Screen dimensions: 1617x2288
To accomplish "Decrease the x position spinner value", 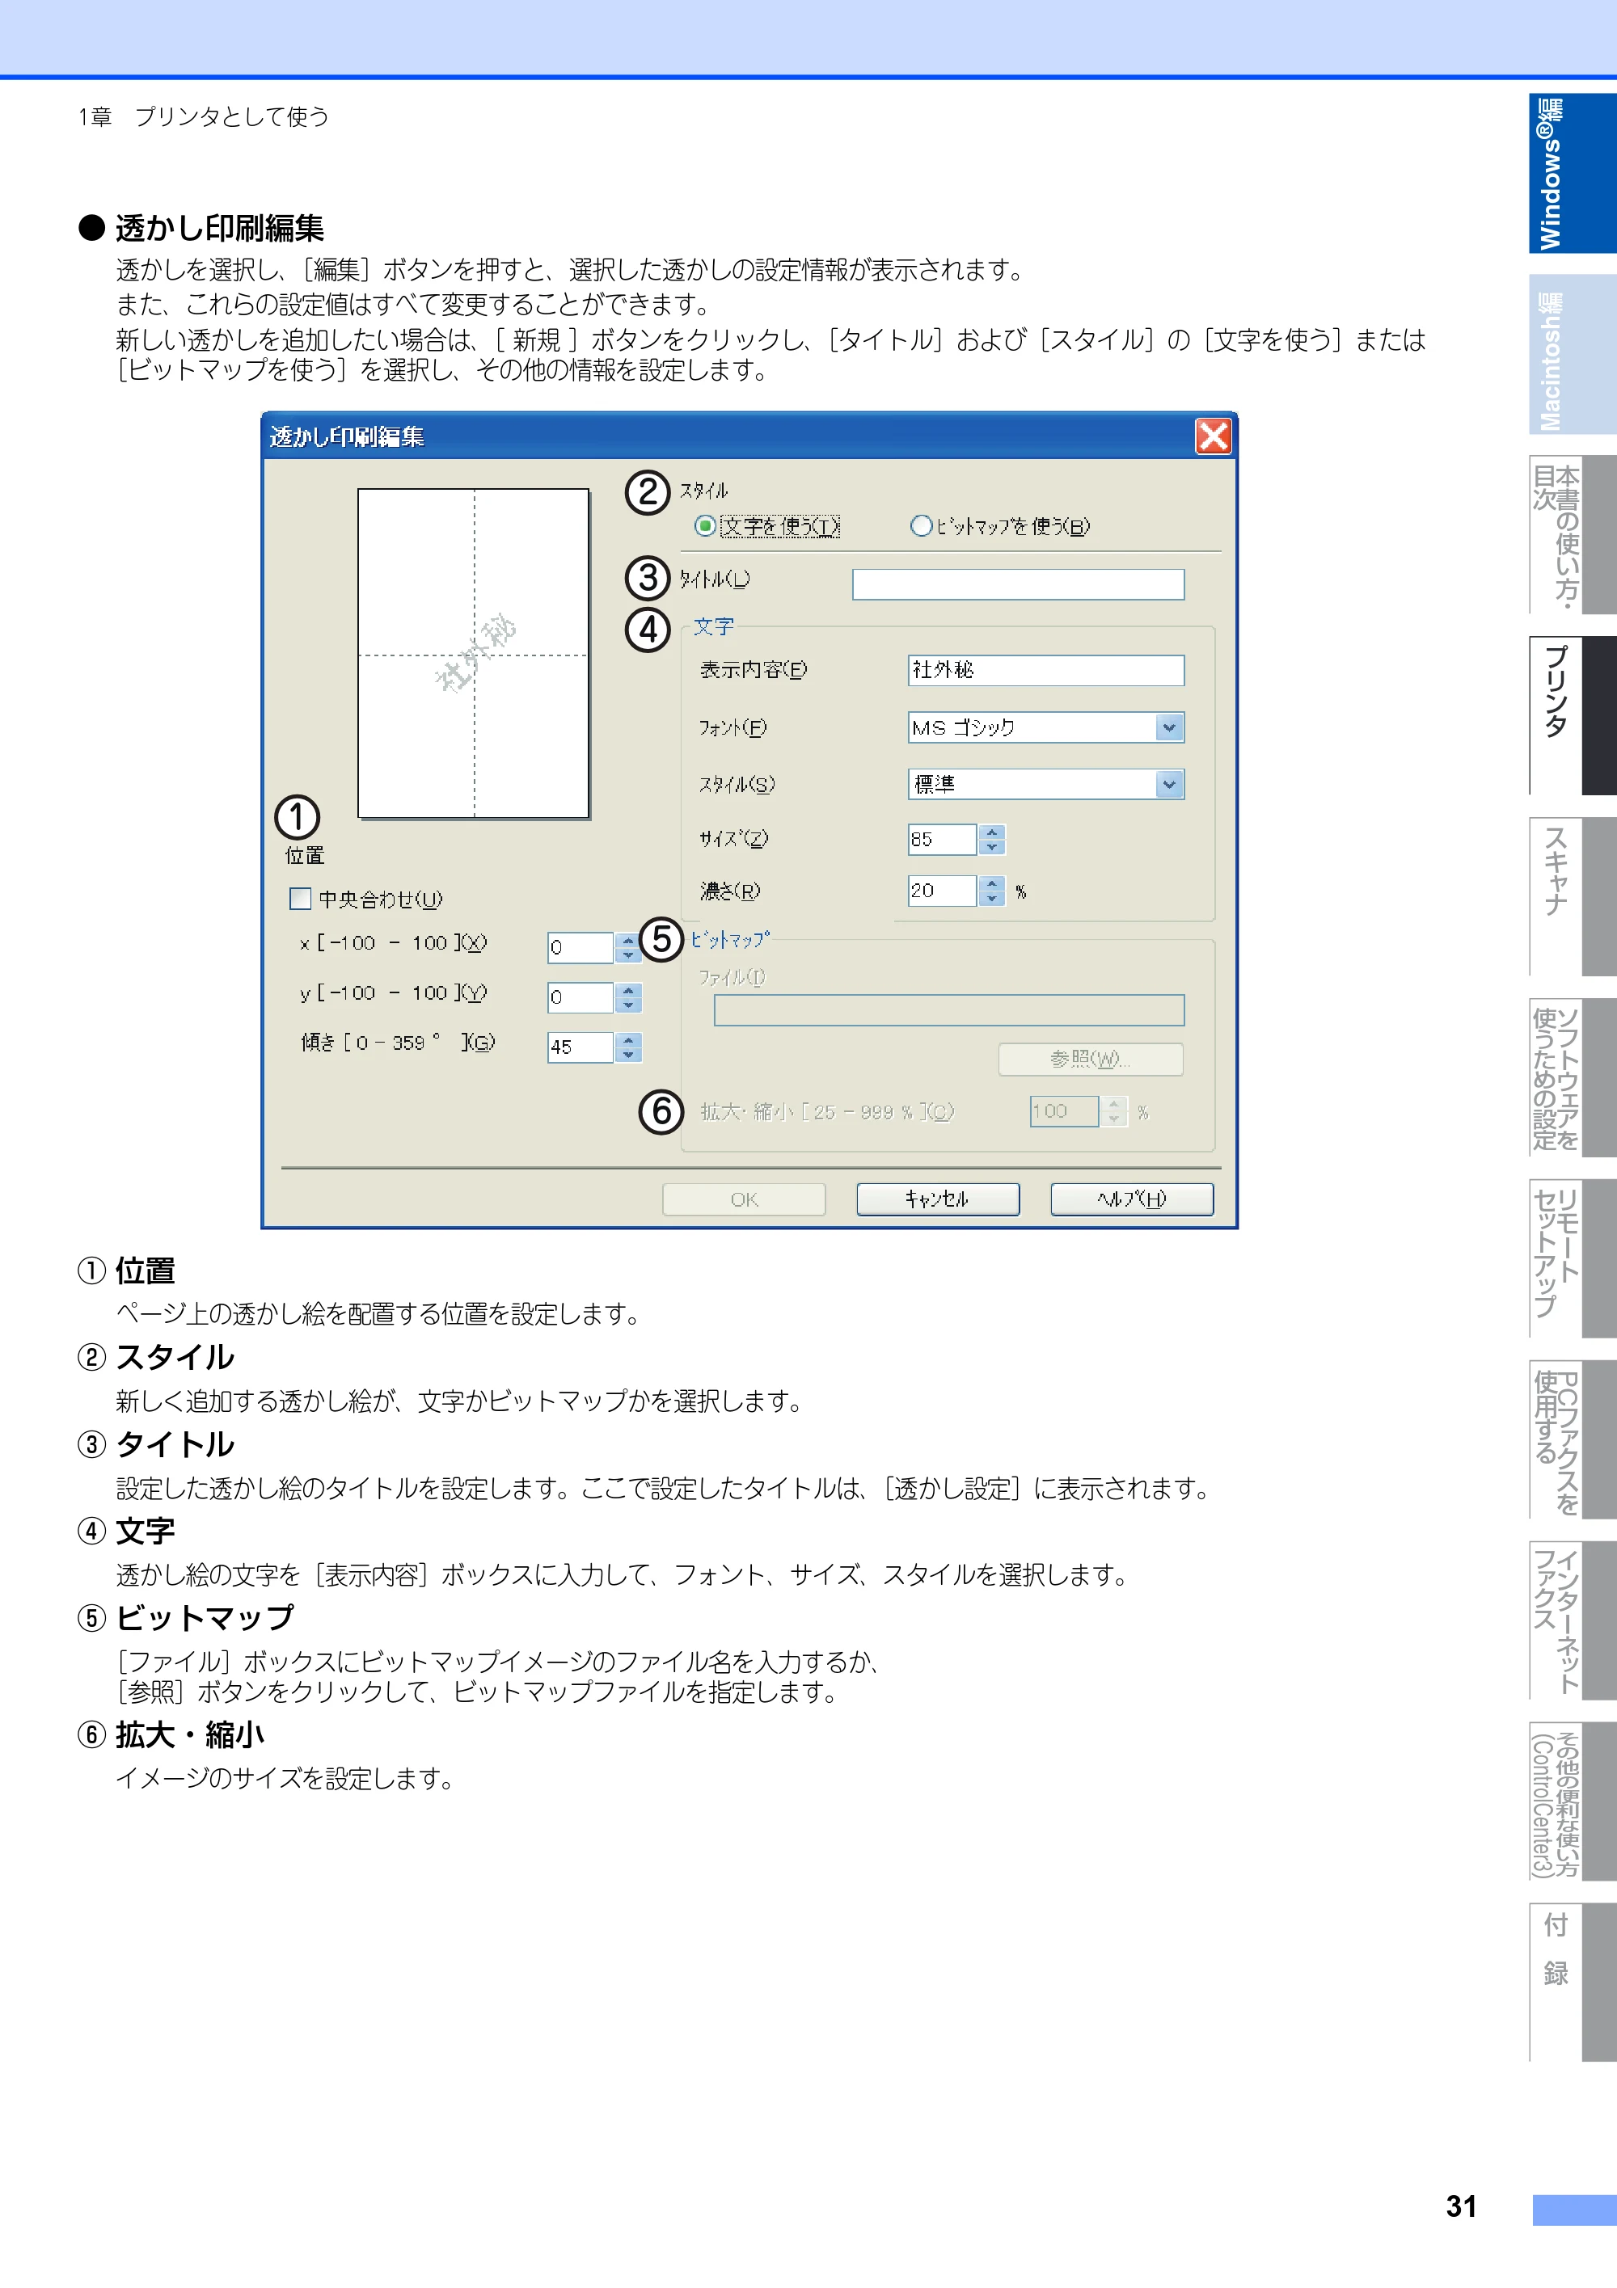I will 628,954.
